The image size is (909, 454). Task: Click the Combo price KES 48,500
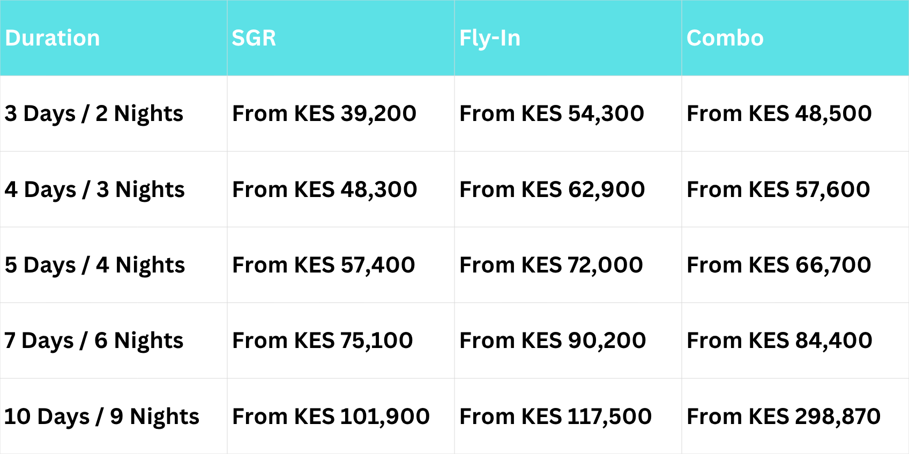click(x=779, y=113)
